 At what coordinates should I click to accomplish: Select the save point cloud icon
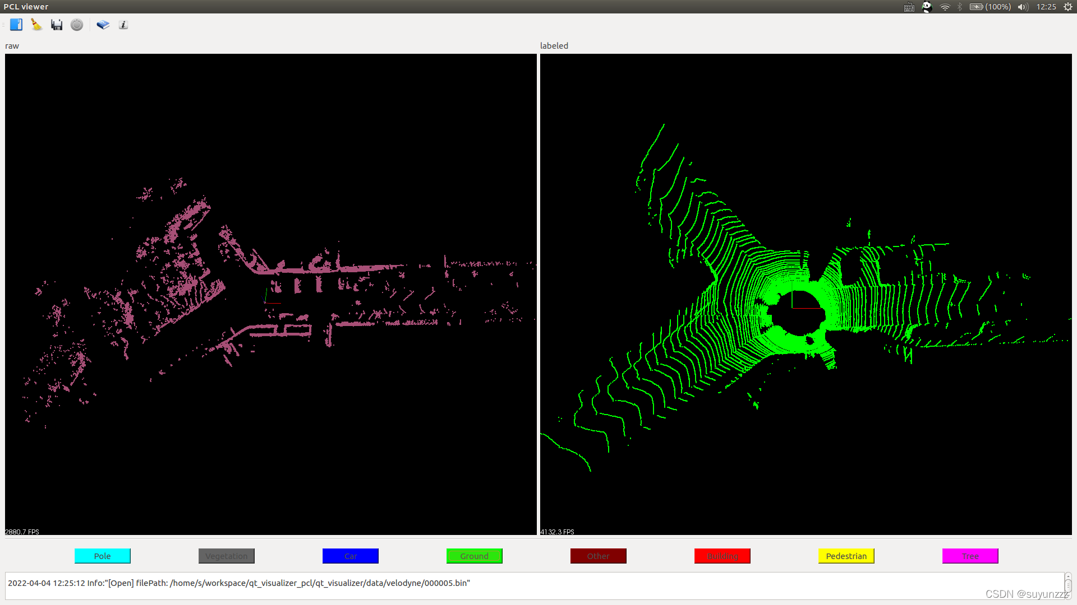pos(57,25)
